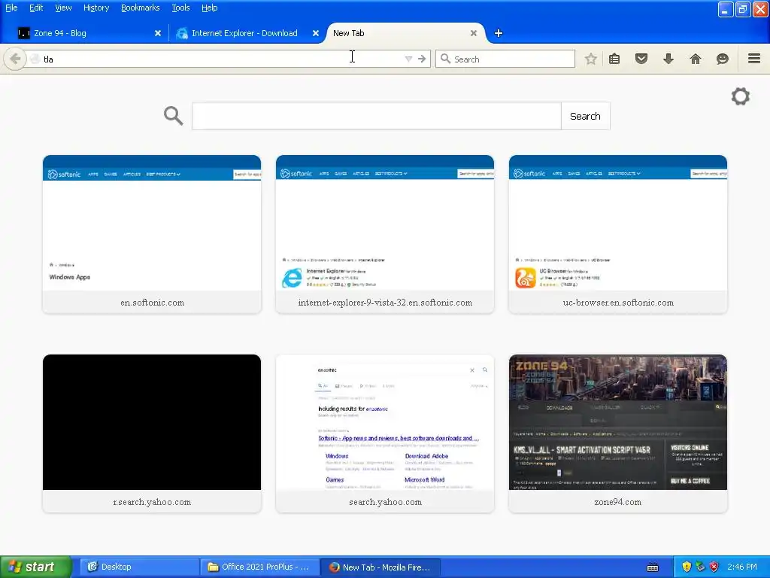Click yellow security shield tray icon
This screenshot has width=770, height=578.
click(x=687, y=567)
